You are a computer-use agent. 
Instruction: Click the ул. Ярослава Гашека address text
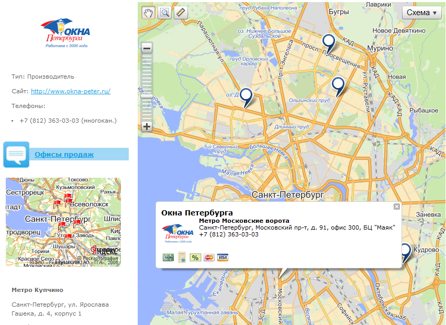click(60, 309)
